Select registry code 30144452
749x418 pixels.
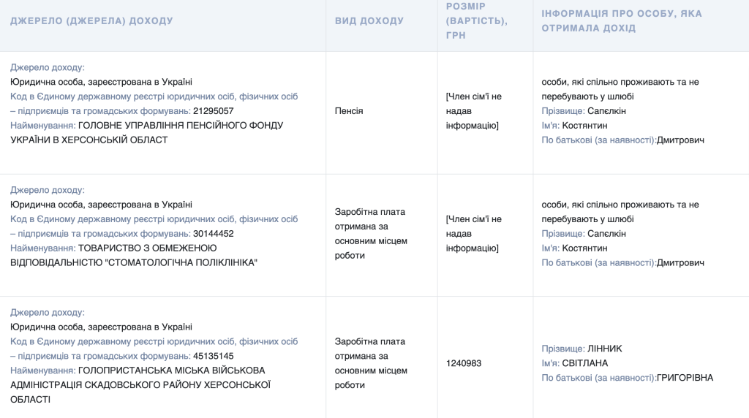(213, 234)
